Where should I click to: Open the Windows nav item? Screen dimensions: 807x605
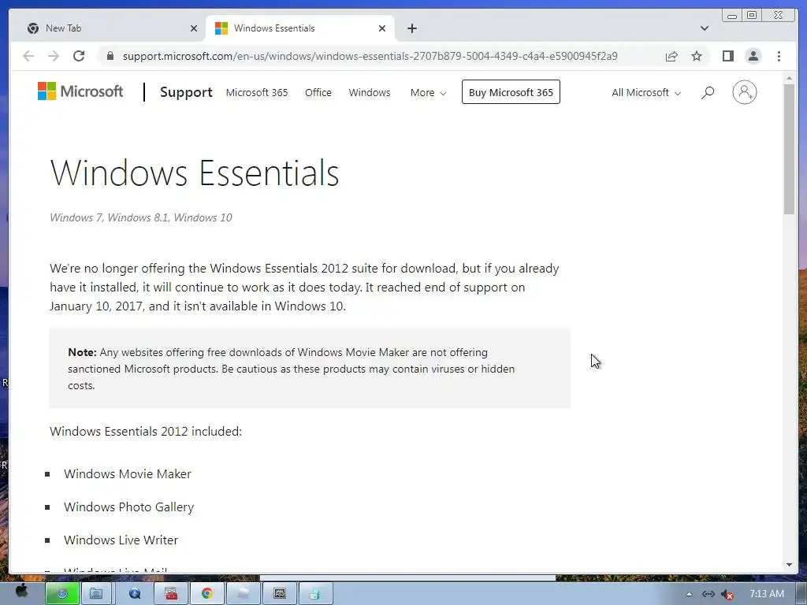point(370,93)
